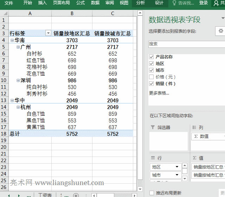Click the 更多表格... link
The height and width of the screenshot is (197, 225).
(159, 93)
